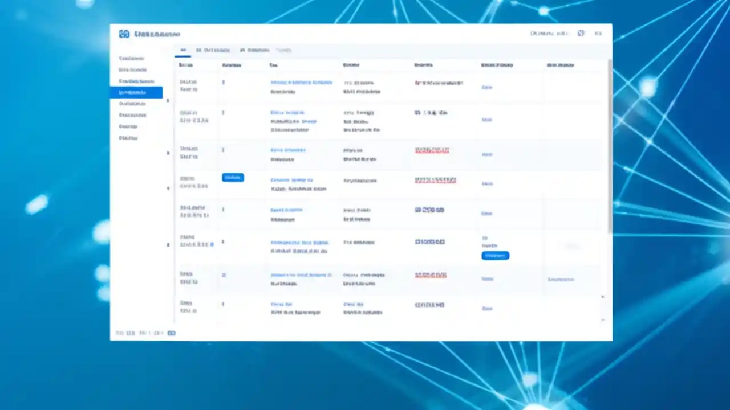Click the topmost sidebar menu entry

point(131,58)
